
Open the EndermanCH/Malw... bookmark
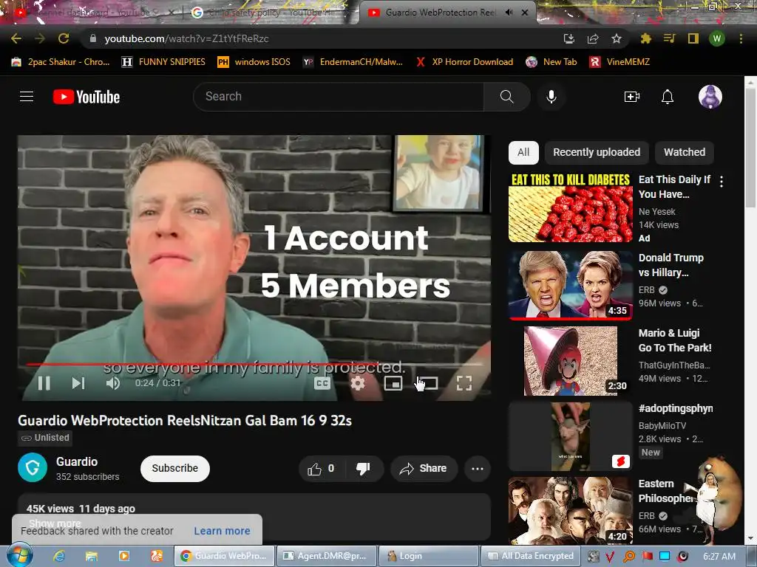coord(353,62)
